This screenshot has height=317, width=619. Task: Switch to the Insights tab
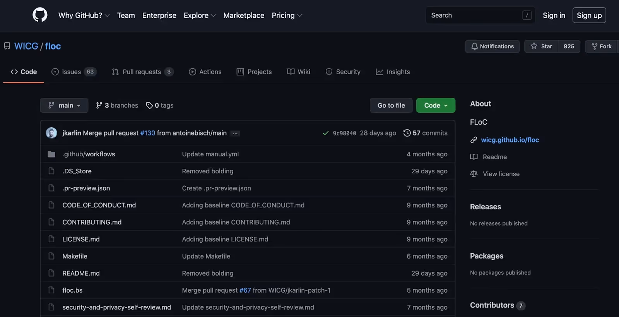pyautogui.click(x=393, y=72)
